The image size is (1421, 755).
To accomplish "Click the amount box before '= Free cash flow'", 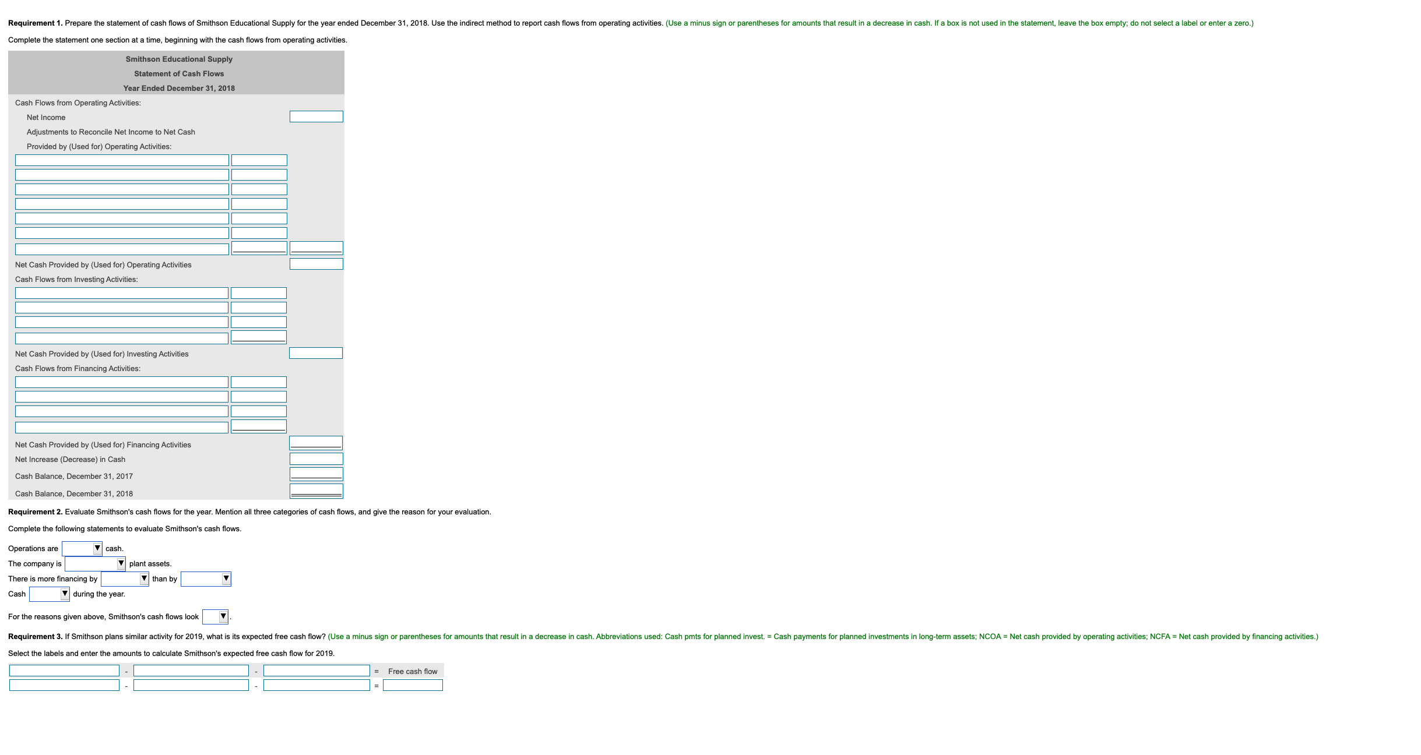I will click(x=316, y=670).
